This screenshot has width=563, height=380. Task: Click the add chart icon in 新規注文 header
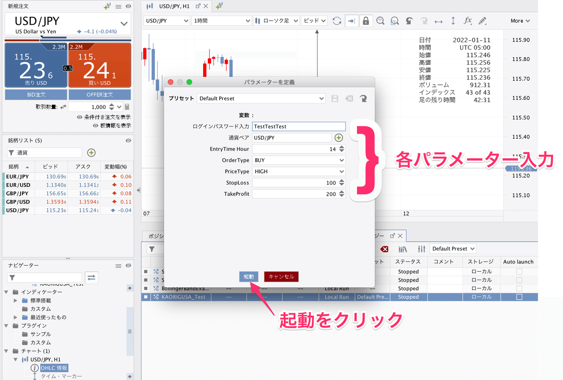[x=108, y=7]
